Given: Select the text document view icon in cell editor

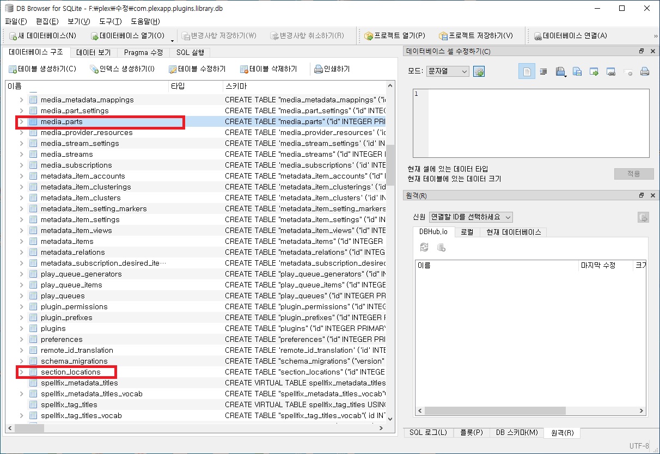Looking at the screenshot, I should coord(527,71).
